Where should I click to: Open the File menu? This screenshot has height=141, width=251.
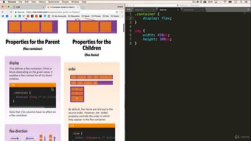coord(20,2)
